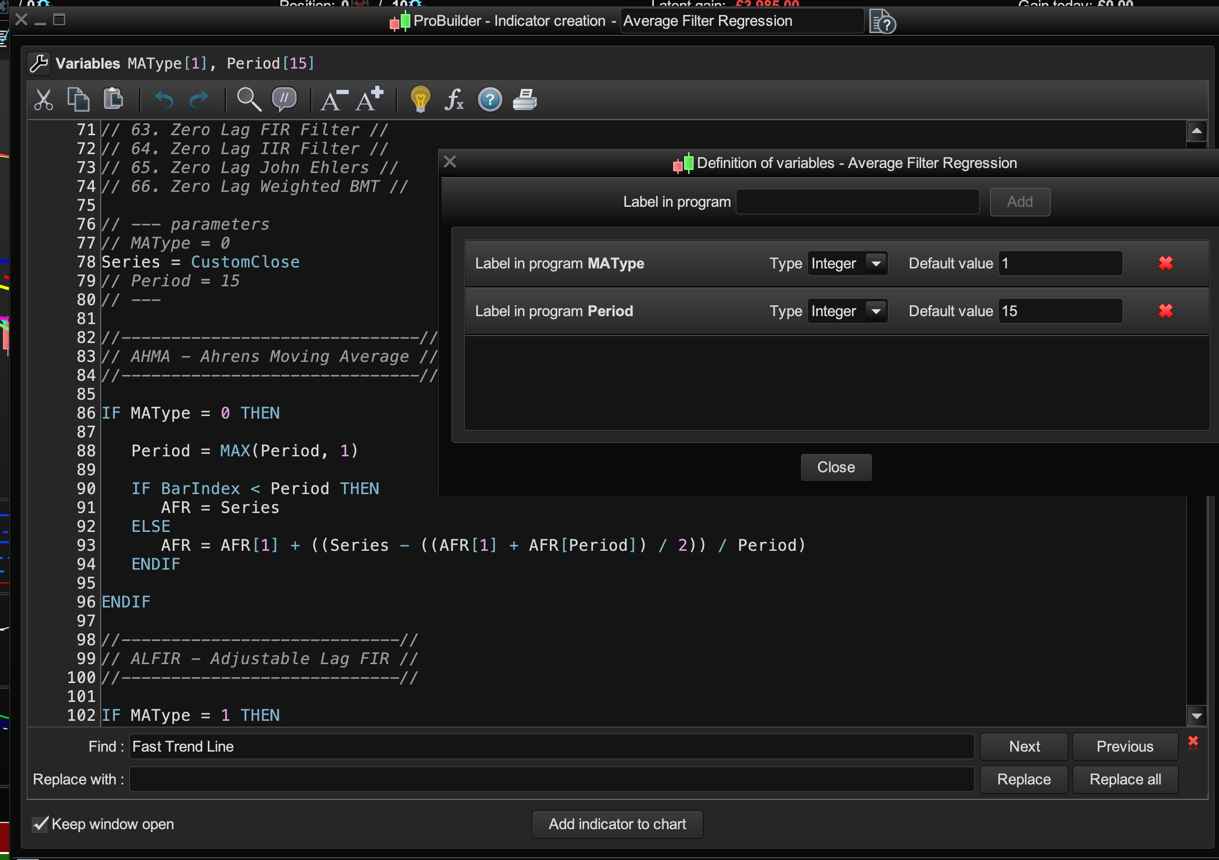Delete the MAType variable row
Image resolution: width=1219 pixels, height=860 pixels.
tap(1165, 263)
